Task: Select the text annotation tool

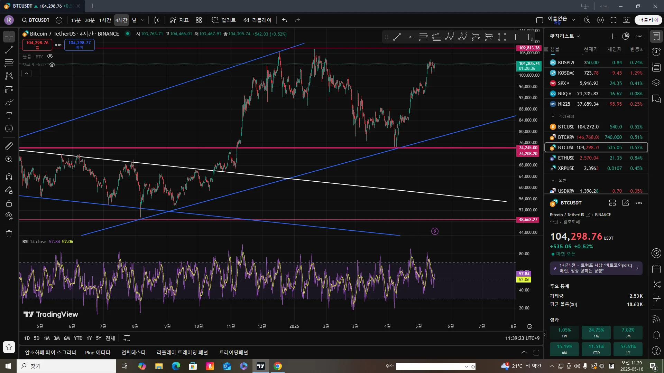Action: [9, 115]
